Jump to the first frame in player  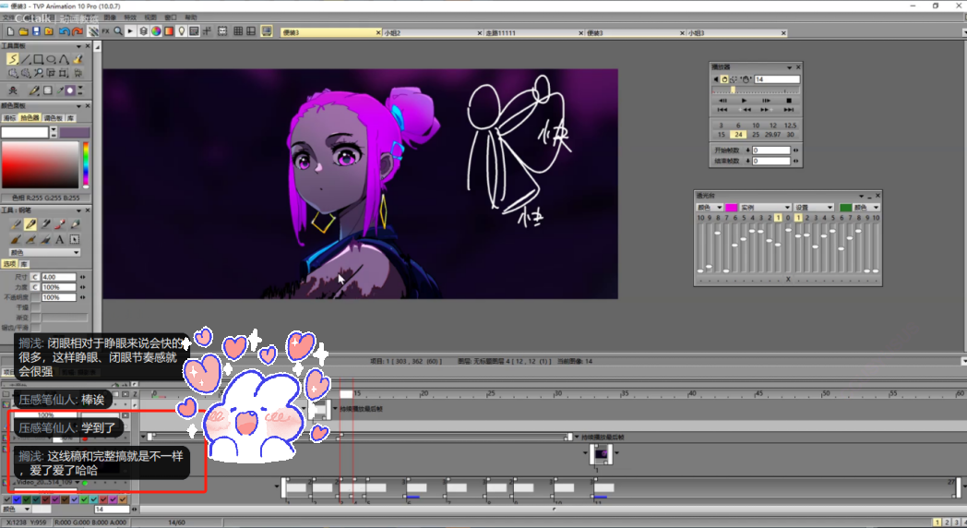(722, 110)
